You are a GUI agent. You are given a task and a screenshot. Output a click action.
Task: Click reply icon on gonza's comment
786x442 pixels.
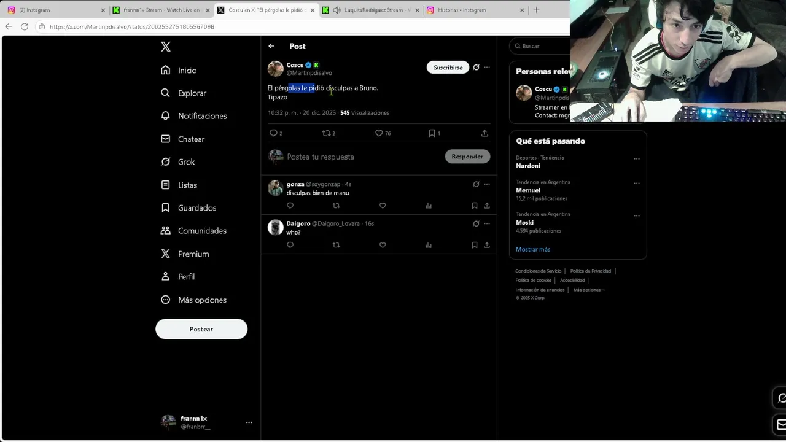290,206
